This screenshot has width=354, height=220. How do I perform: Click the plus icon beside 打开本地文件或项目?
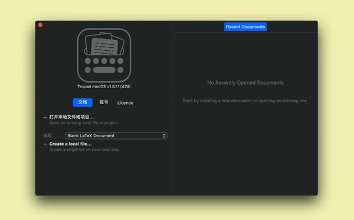click(x=45, y=117)
